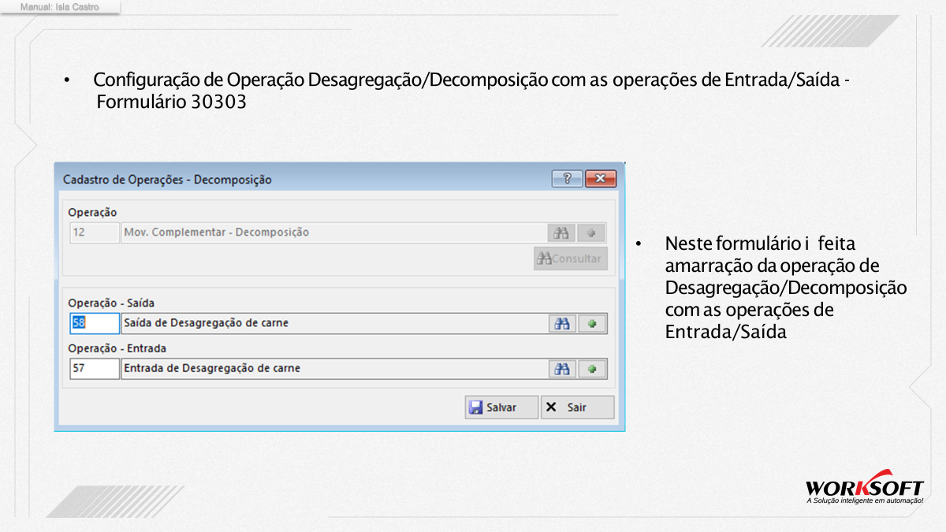Click the Entrada de Desagregação de carne field
Image resolution: width=946 pixels, height=532 pixels.
pyautogui.click(x=334, y=369)
